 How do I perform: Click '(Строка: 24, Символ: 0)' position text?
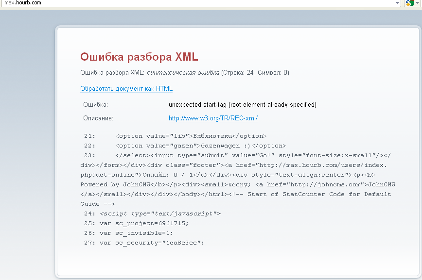255,73
